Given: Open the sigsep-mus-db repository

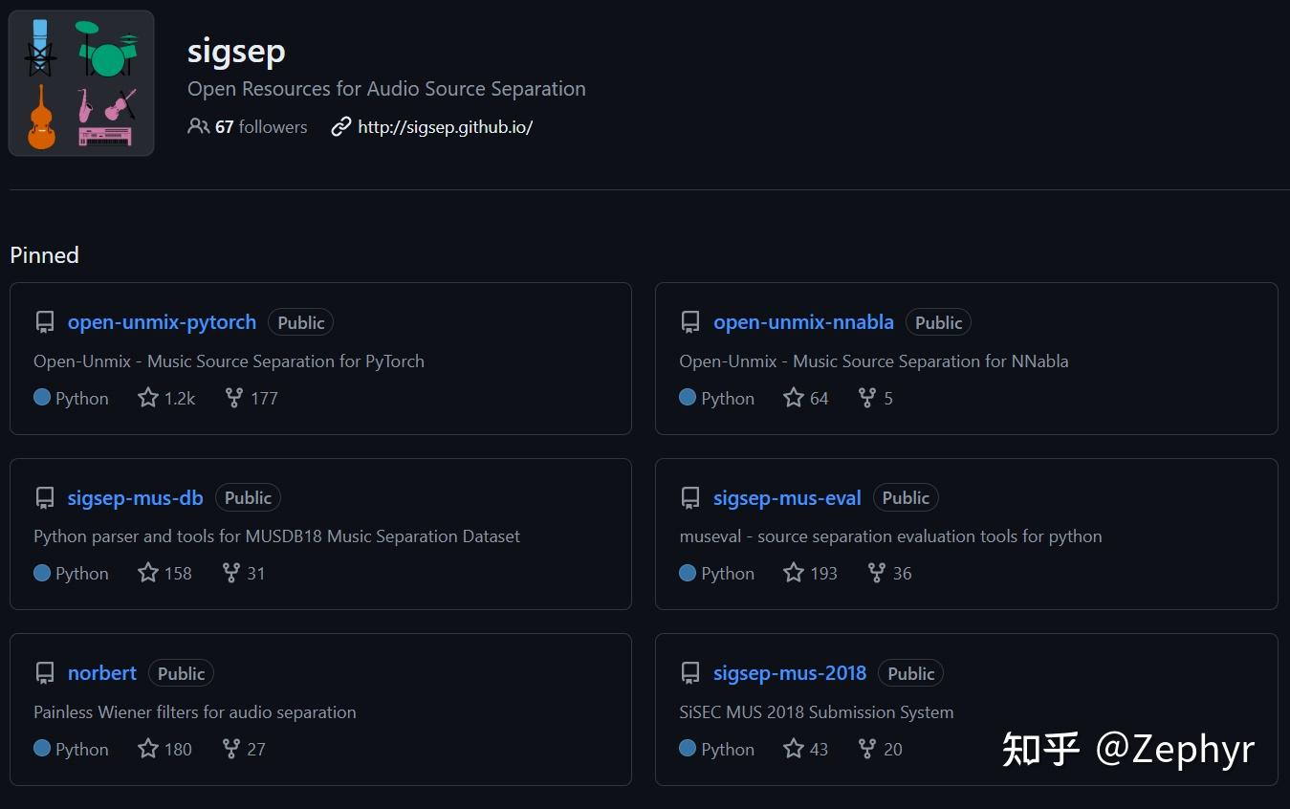Looking at the screenshot, I should 135,498.
